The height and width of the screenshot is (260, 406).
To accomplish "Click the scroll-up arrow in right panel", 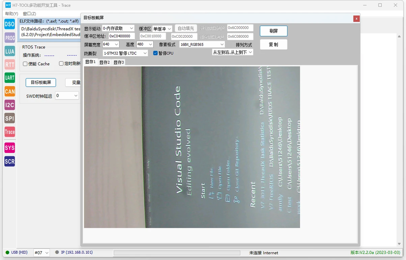I will 399,36.
